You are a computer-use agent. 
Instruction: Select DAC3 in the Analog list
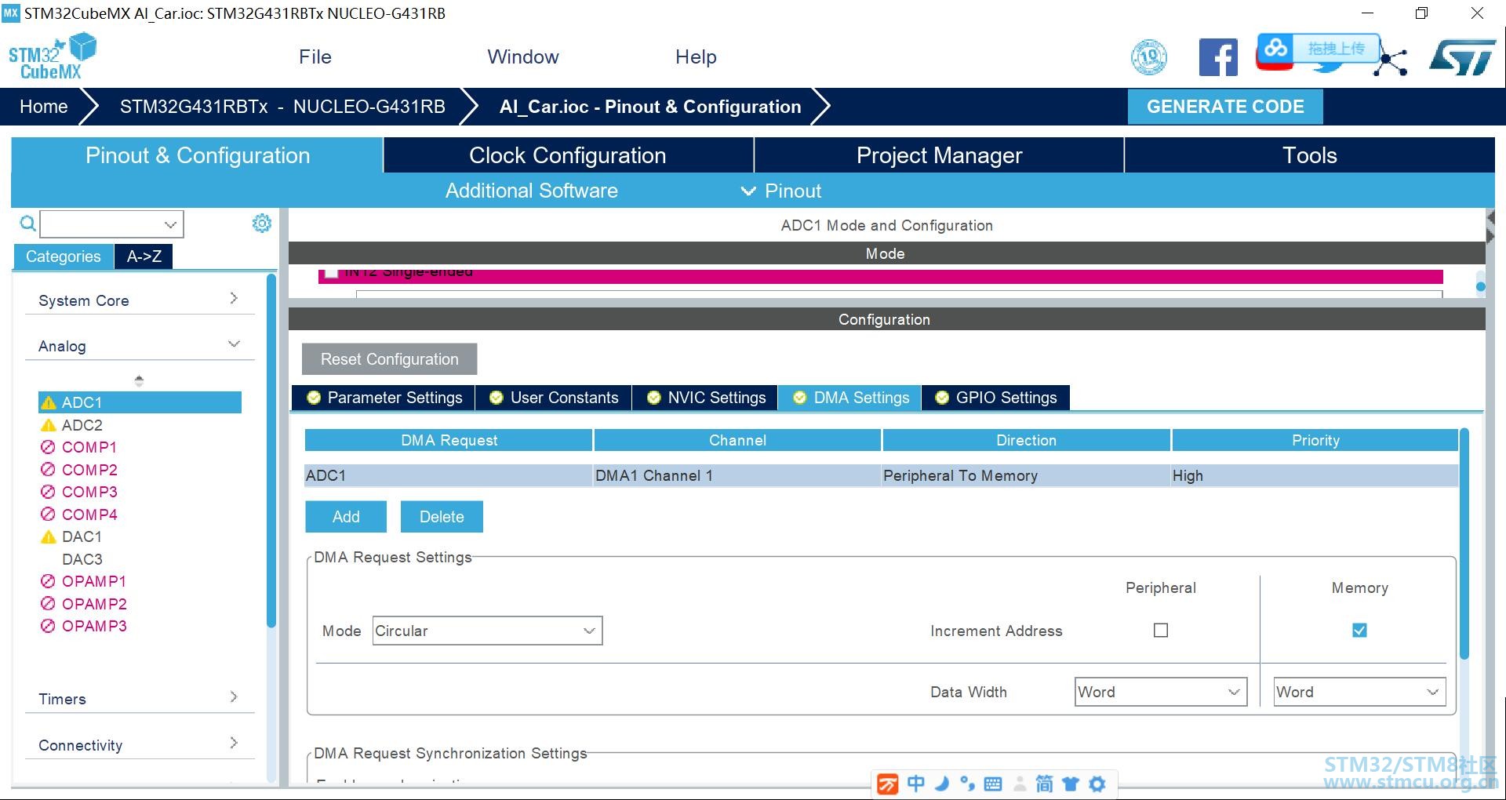click(x=82, y=559)
